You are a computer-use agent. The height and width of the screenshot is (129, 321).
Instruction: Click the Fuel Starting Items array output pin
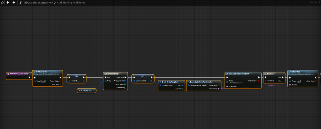94,90
